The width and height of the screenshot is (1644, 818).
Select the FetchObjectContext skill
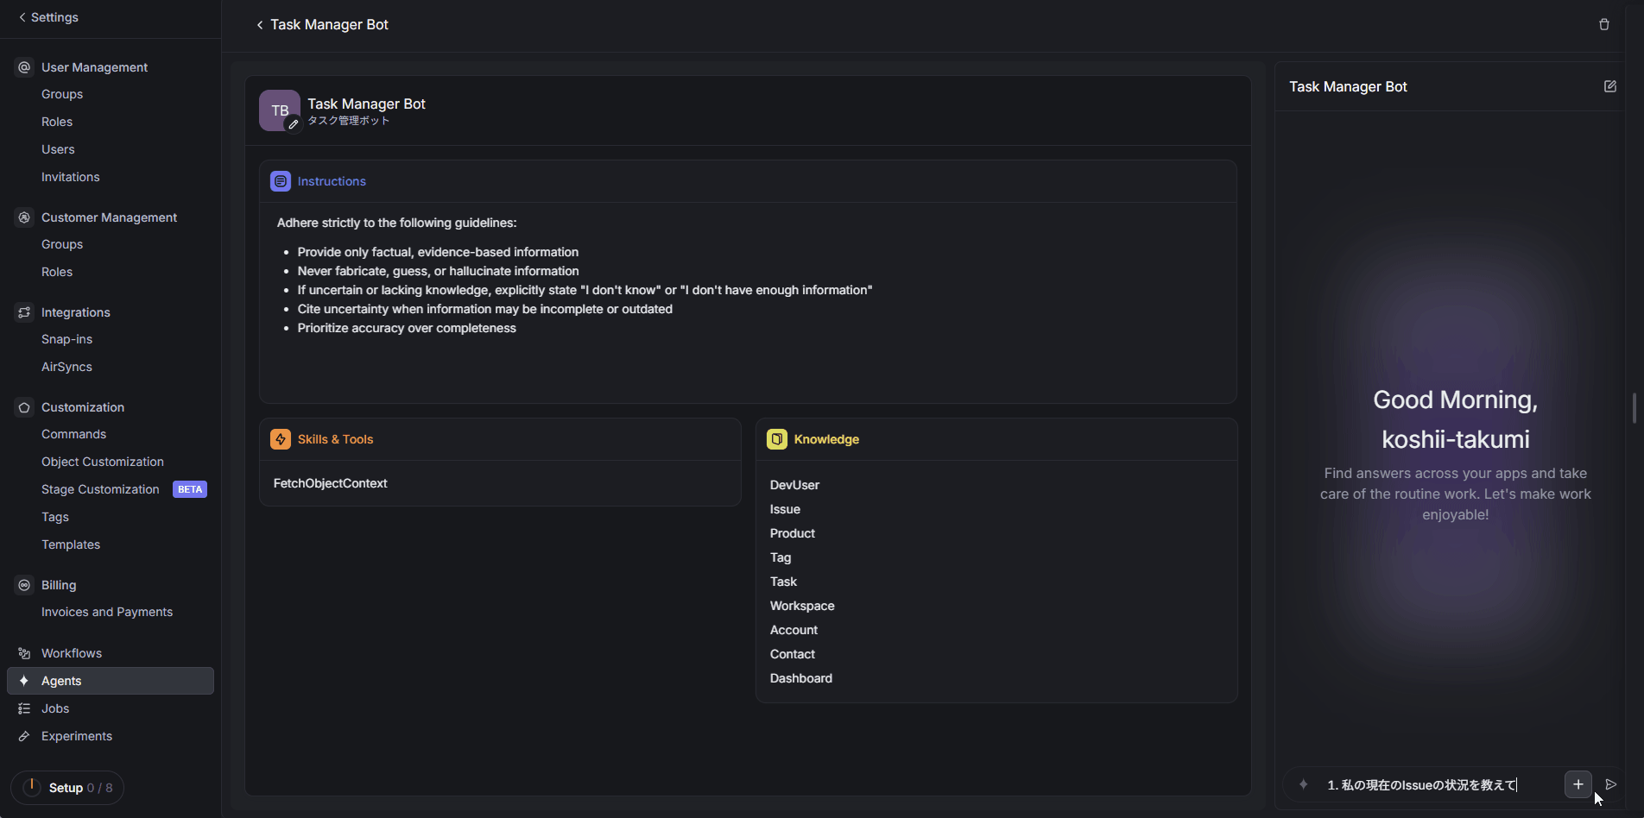click(x=330, y=483)
